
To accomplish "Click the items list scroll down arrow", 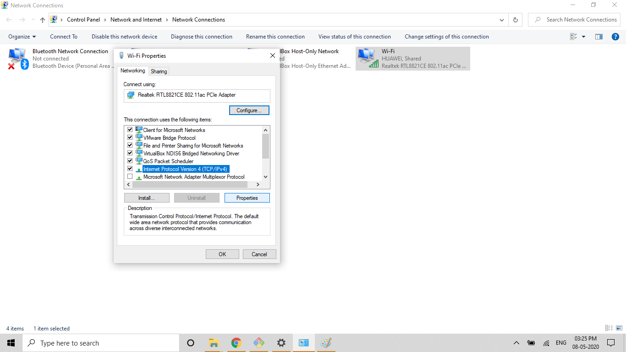I will [x=265, y=176].
